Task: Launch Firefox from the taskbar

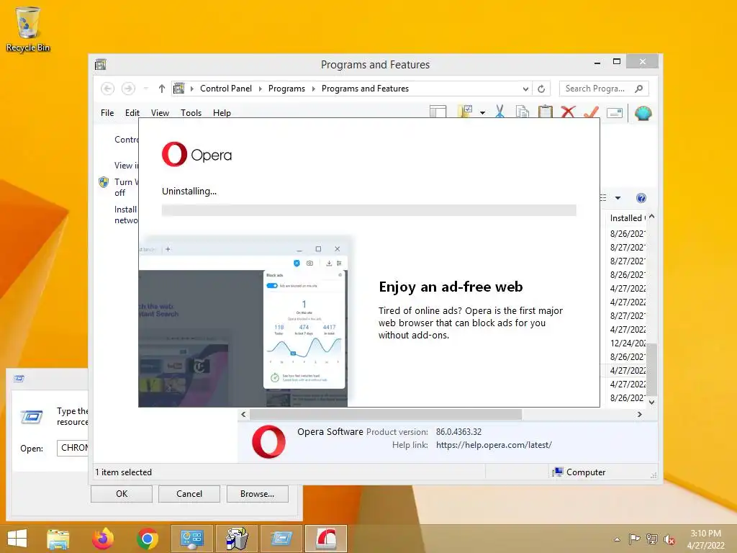Action: [103, 539]
